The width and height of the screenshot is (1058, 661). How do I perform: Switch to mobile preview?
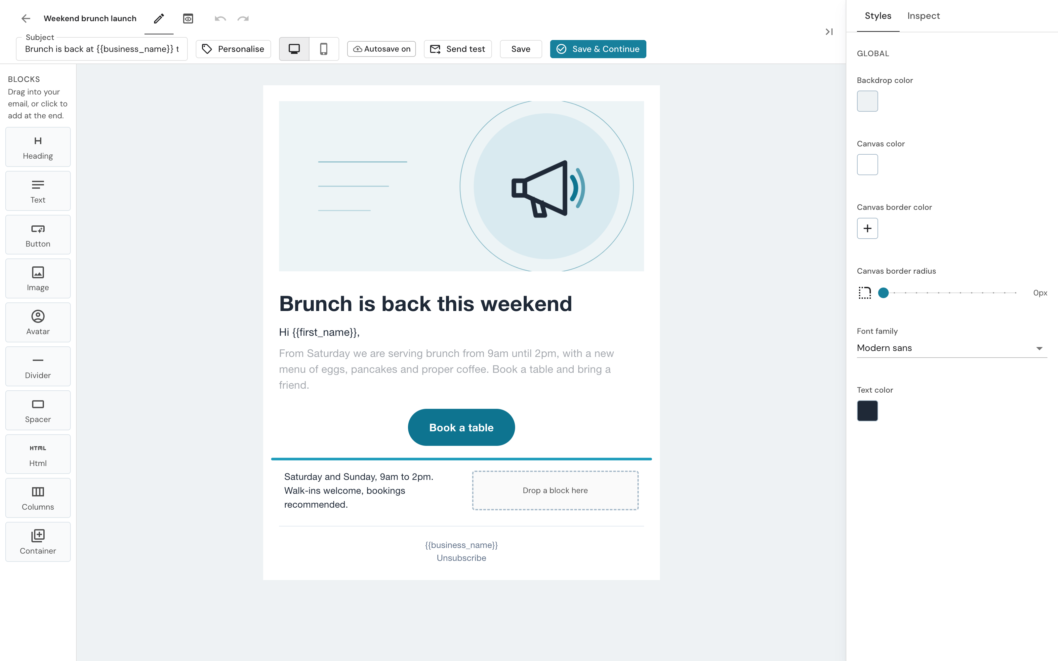point(324,49)
